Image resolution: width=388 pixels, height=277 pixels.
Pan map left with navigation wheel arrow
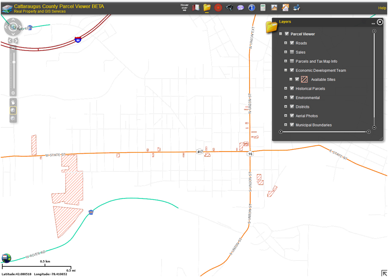pyautogui.click(x=6, y=27)
